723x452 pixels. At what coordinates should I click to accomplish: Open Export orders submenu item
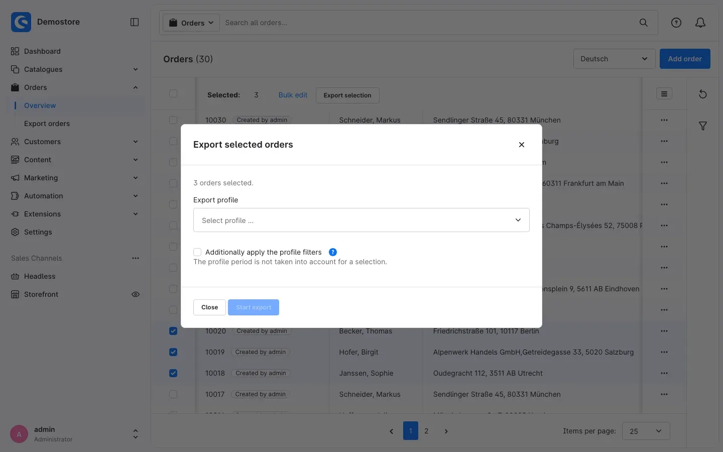click(x=47, y=124)
